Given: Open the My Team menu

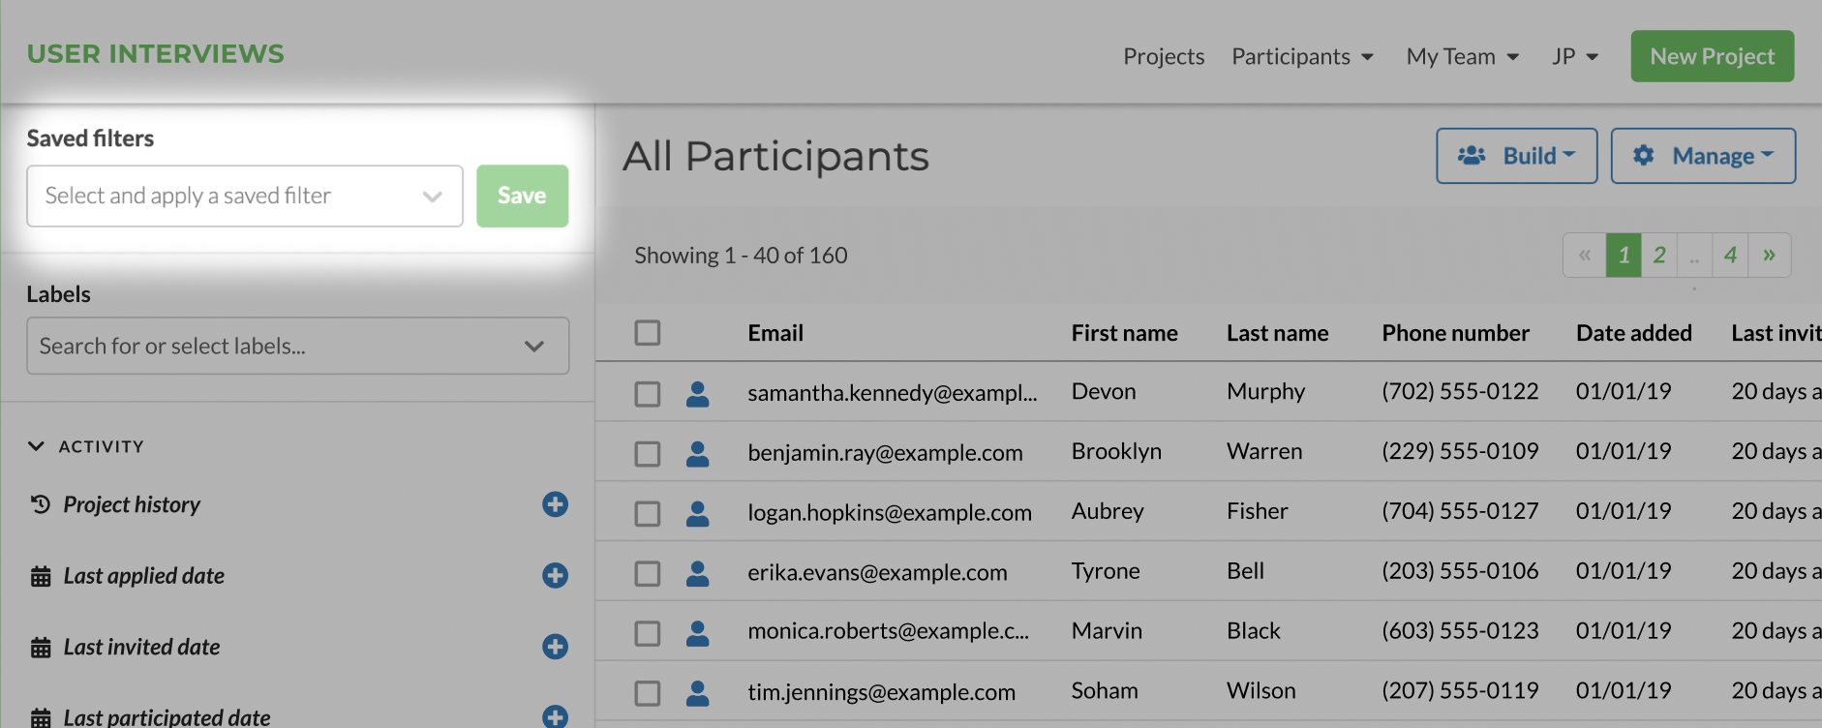Looking at the screenshot, I should (1462, 57).
